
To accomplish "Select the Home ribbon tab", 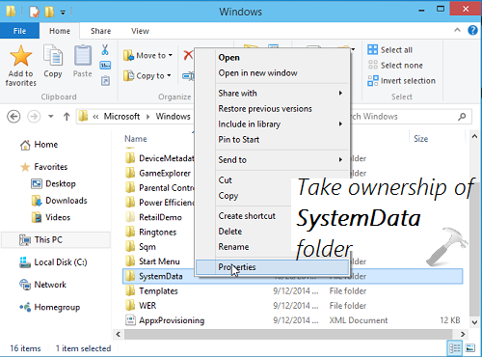I will [60, 31].
